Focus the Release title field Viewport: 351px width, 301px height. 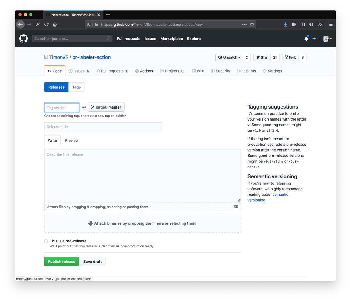tap(103, 127)
